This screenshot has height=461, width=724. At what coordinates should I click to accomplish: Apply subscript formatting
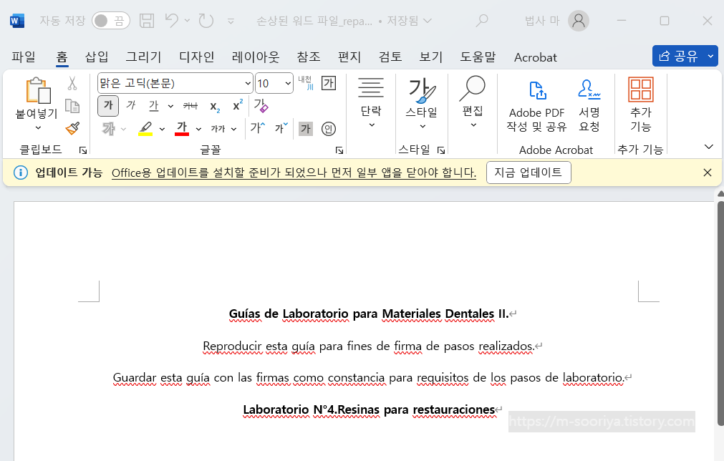tap(215, 106)
